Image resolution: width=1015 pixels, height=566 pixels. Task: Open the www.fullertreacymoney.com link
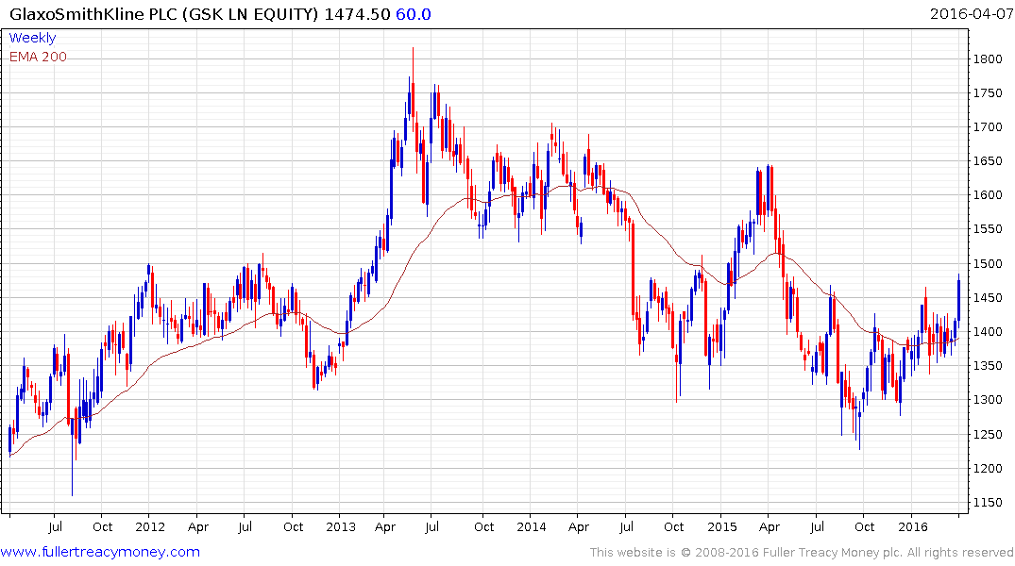click(x=100, y=552)
